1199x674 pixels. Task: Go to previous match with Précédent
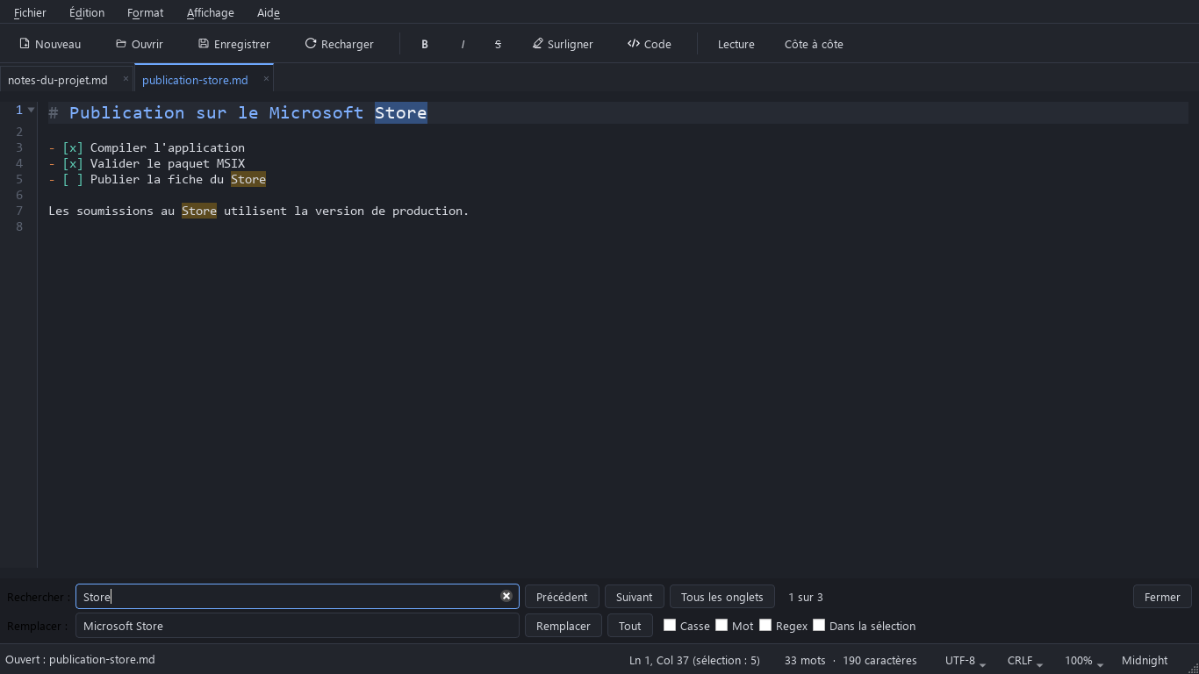(562, 597)
